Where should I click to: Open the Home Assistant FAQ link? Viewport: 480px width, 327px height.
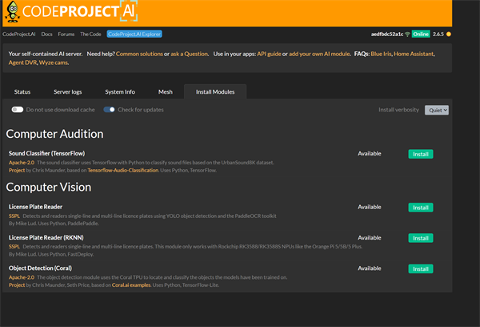click(414, 54)
